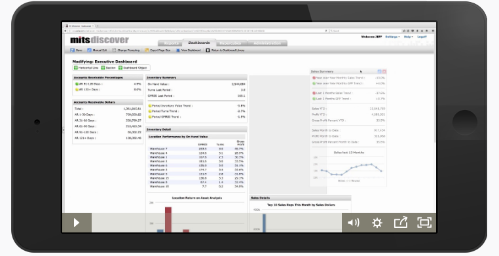This screenshot has height=256, width=499.
Task: Switch to the Reports tab
Action: pos(171,43)
